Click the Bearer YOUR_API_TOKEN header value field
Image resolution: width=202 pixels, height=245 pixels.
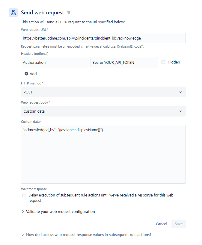[x=124, y=62]
